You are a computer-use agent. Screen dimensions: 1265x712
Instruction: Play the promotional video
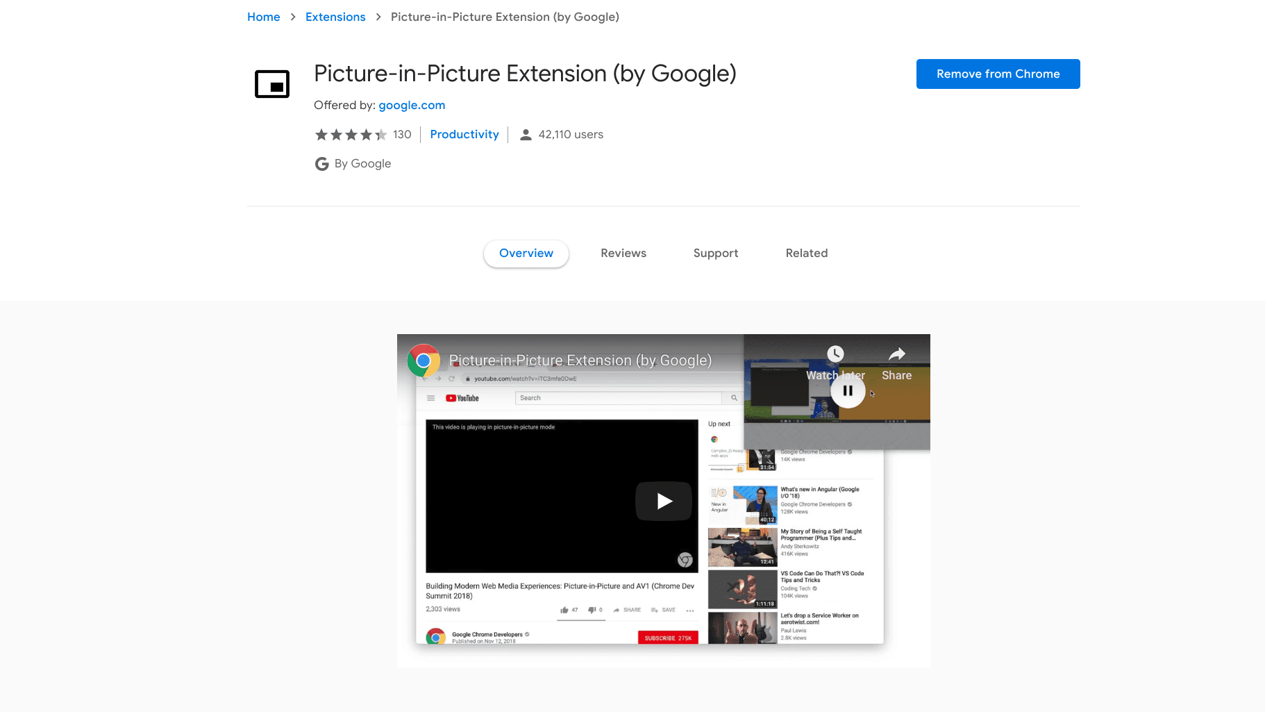[663, 501]
